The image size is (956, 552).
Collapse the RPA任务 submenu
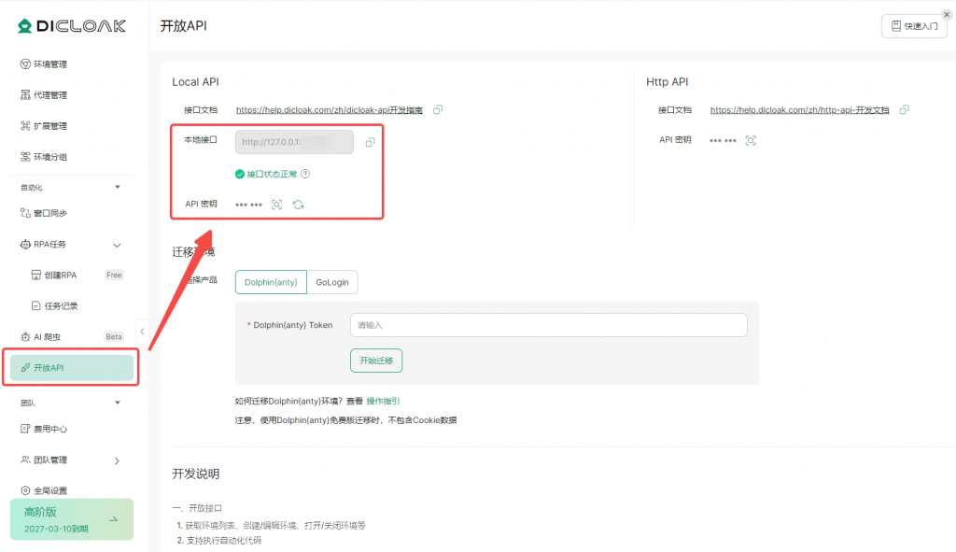pyautogui.click(x=117, y=245)
